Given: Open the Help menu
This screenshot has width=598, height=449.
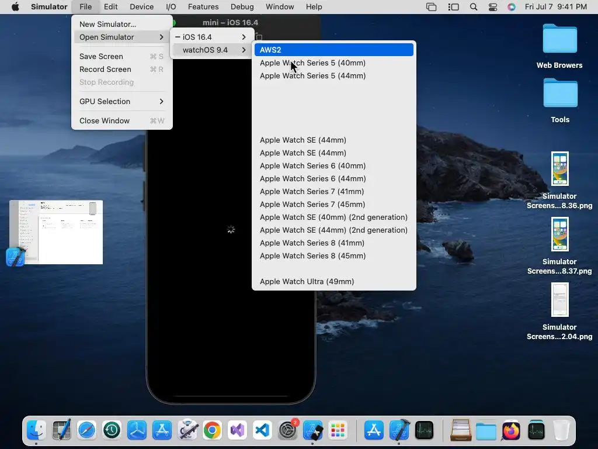Looking at the screenshot, I should (x=314, y=7).
